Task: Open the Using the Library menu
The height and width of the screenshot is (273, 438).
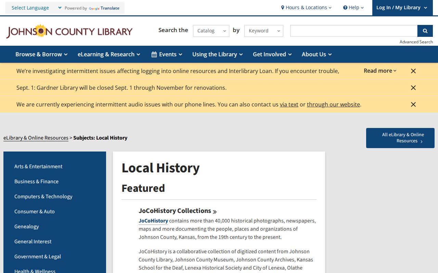Action: pyautogui.click(x=217, y=54)
